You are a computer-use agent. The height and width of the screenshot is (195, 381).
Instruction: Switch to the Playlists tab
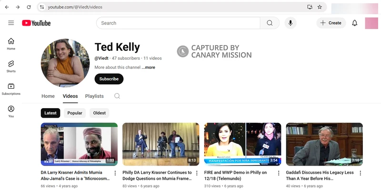[x=94, y=96]
